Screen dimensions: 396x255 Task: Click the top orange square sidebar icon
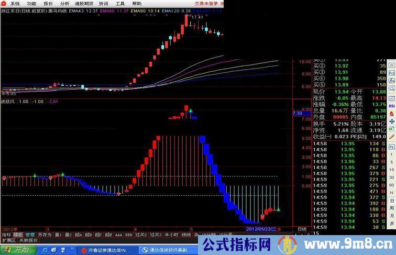(392, 65)
